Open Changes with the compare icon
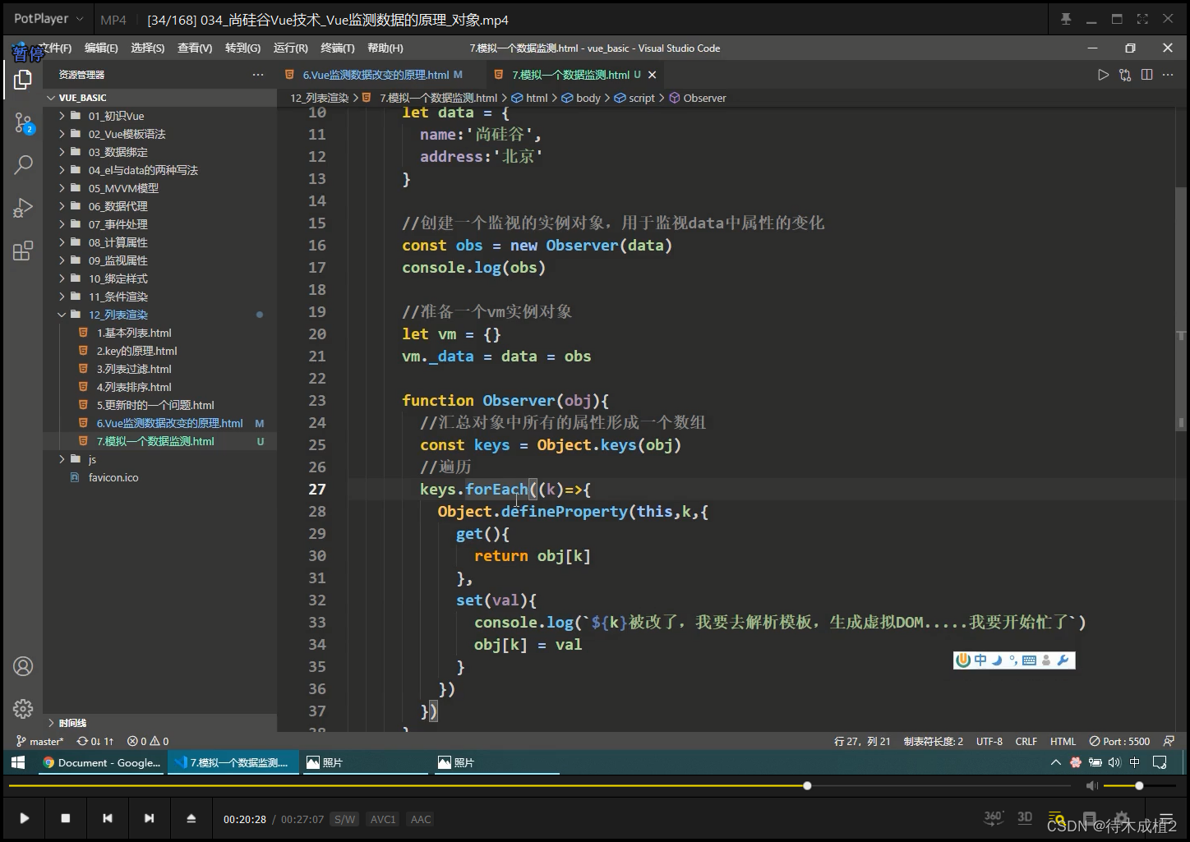The height and width of the screenshot is (842, 1190). [x=1125, y=75]
